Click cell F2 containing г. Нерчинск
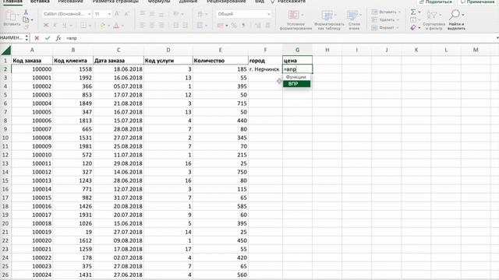 [265, 69]
